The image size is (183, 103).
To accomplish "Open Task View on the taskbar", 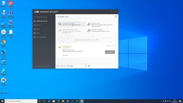I will coord(44,101).
